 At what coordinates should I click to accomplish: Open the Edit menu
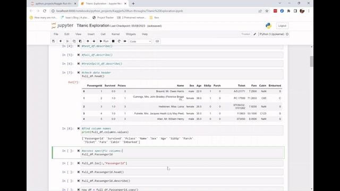[x=67, y=34]
